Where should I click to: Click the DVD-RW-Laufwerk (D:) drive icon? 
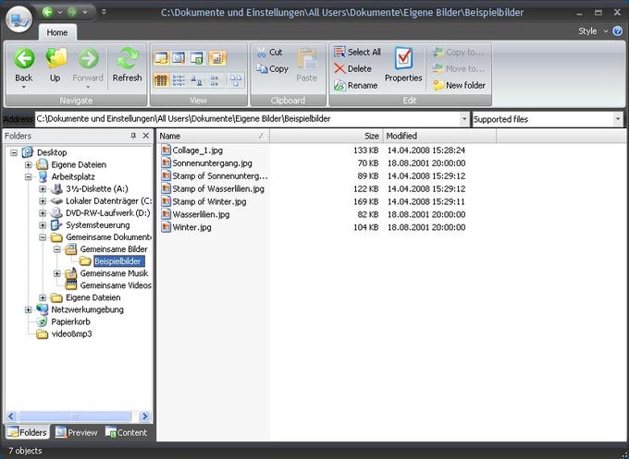[x=56, y=213]
